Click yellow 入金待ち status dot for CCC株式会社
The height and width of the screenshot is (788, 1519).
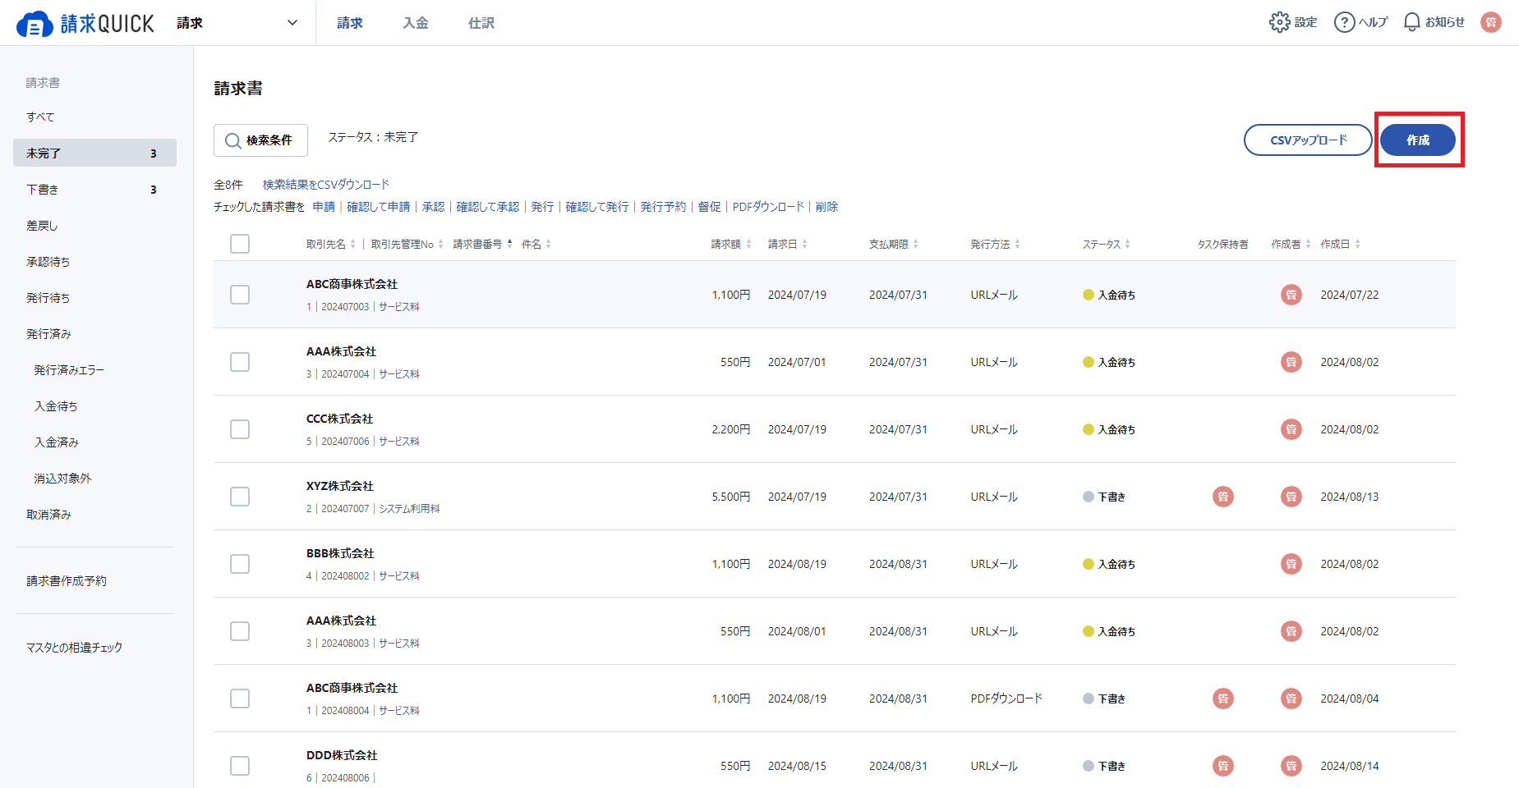(x=1088, y=429)
